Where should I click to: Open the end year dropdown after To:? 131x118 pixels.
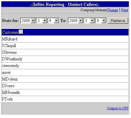pos(75,21)
